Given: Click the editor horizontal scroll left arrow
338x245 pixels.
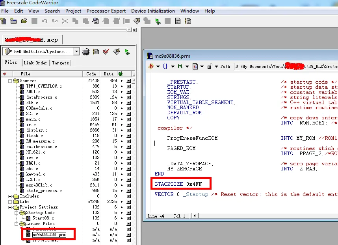Looking at the screenshot, I should [x=195, y=216].
